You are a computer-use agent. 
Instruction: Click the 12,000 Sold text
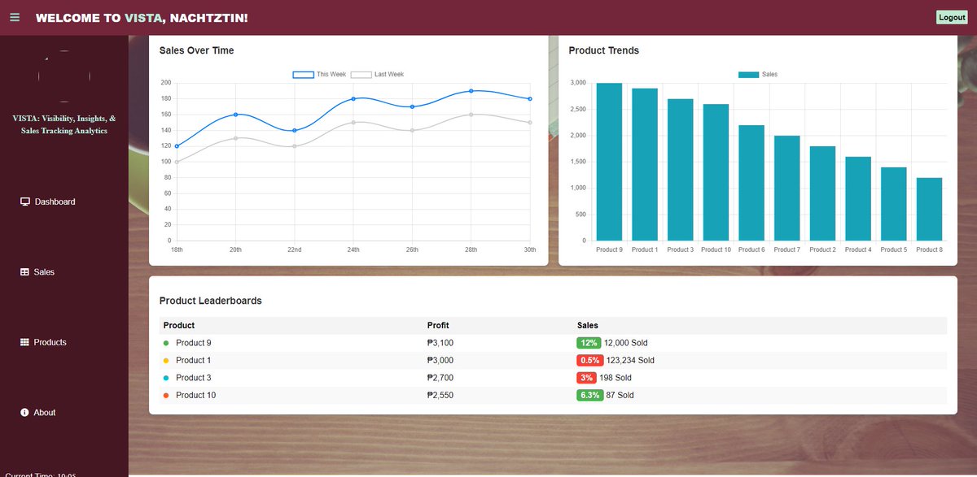[x=626, y=343]
